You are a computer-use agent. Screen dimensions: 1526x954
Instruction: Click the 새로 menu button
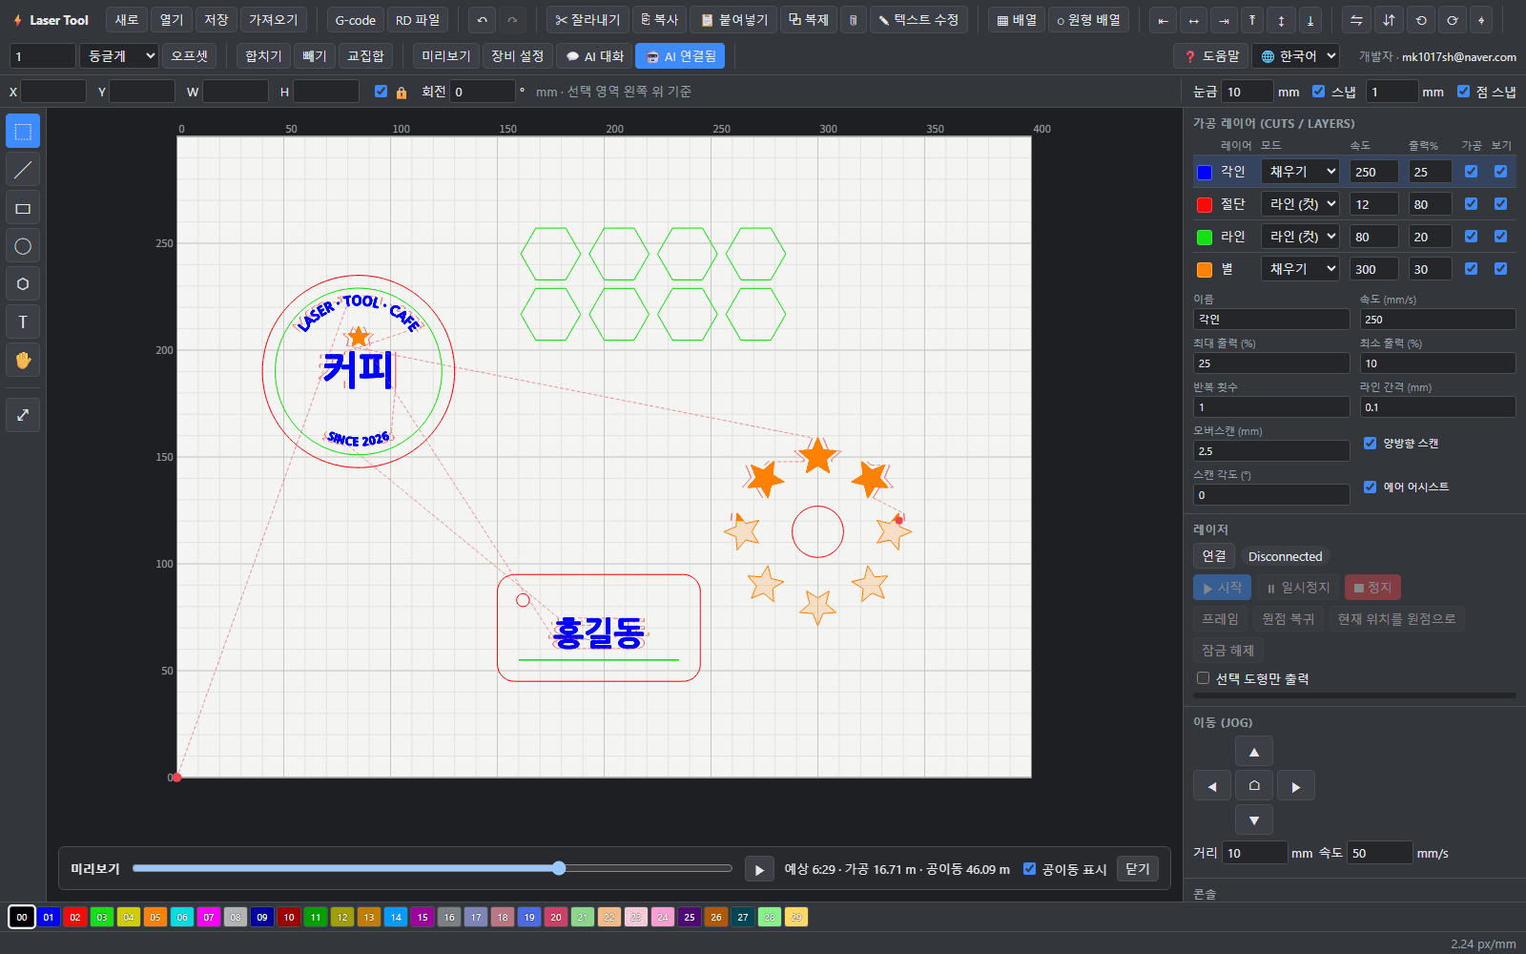pos(127,20)
